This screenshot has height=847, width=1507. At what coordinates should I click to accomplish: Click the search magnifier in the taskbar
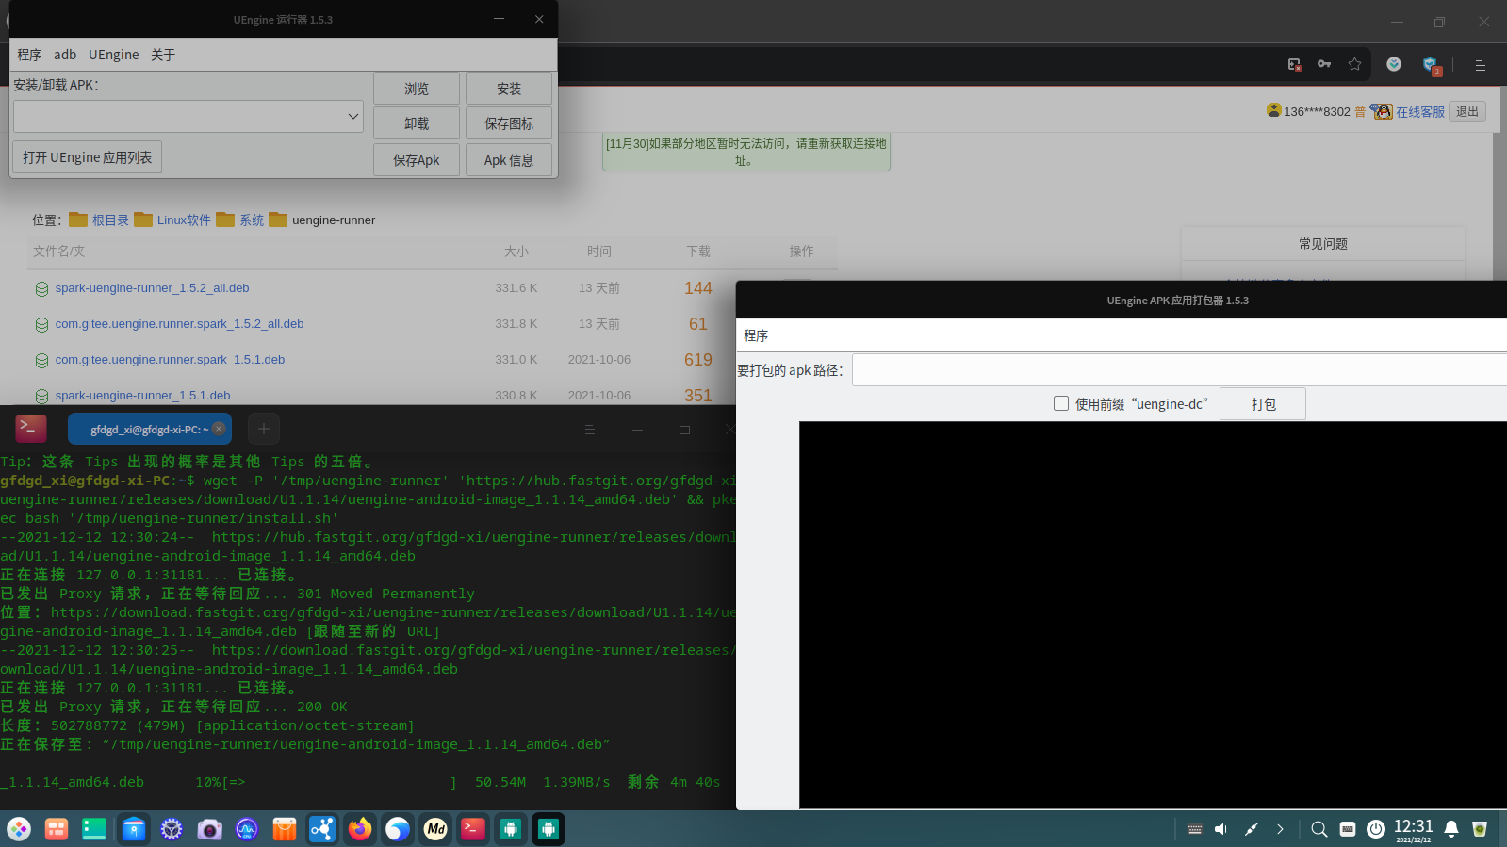tap(1319, 829)
